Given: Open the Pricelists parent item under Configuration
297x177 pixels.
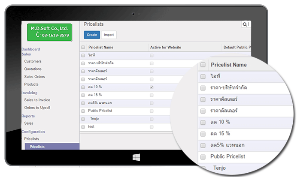Looking at the screenshot, I should point(31,139).
